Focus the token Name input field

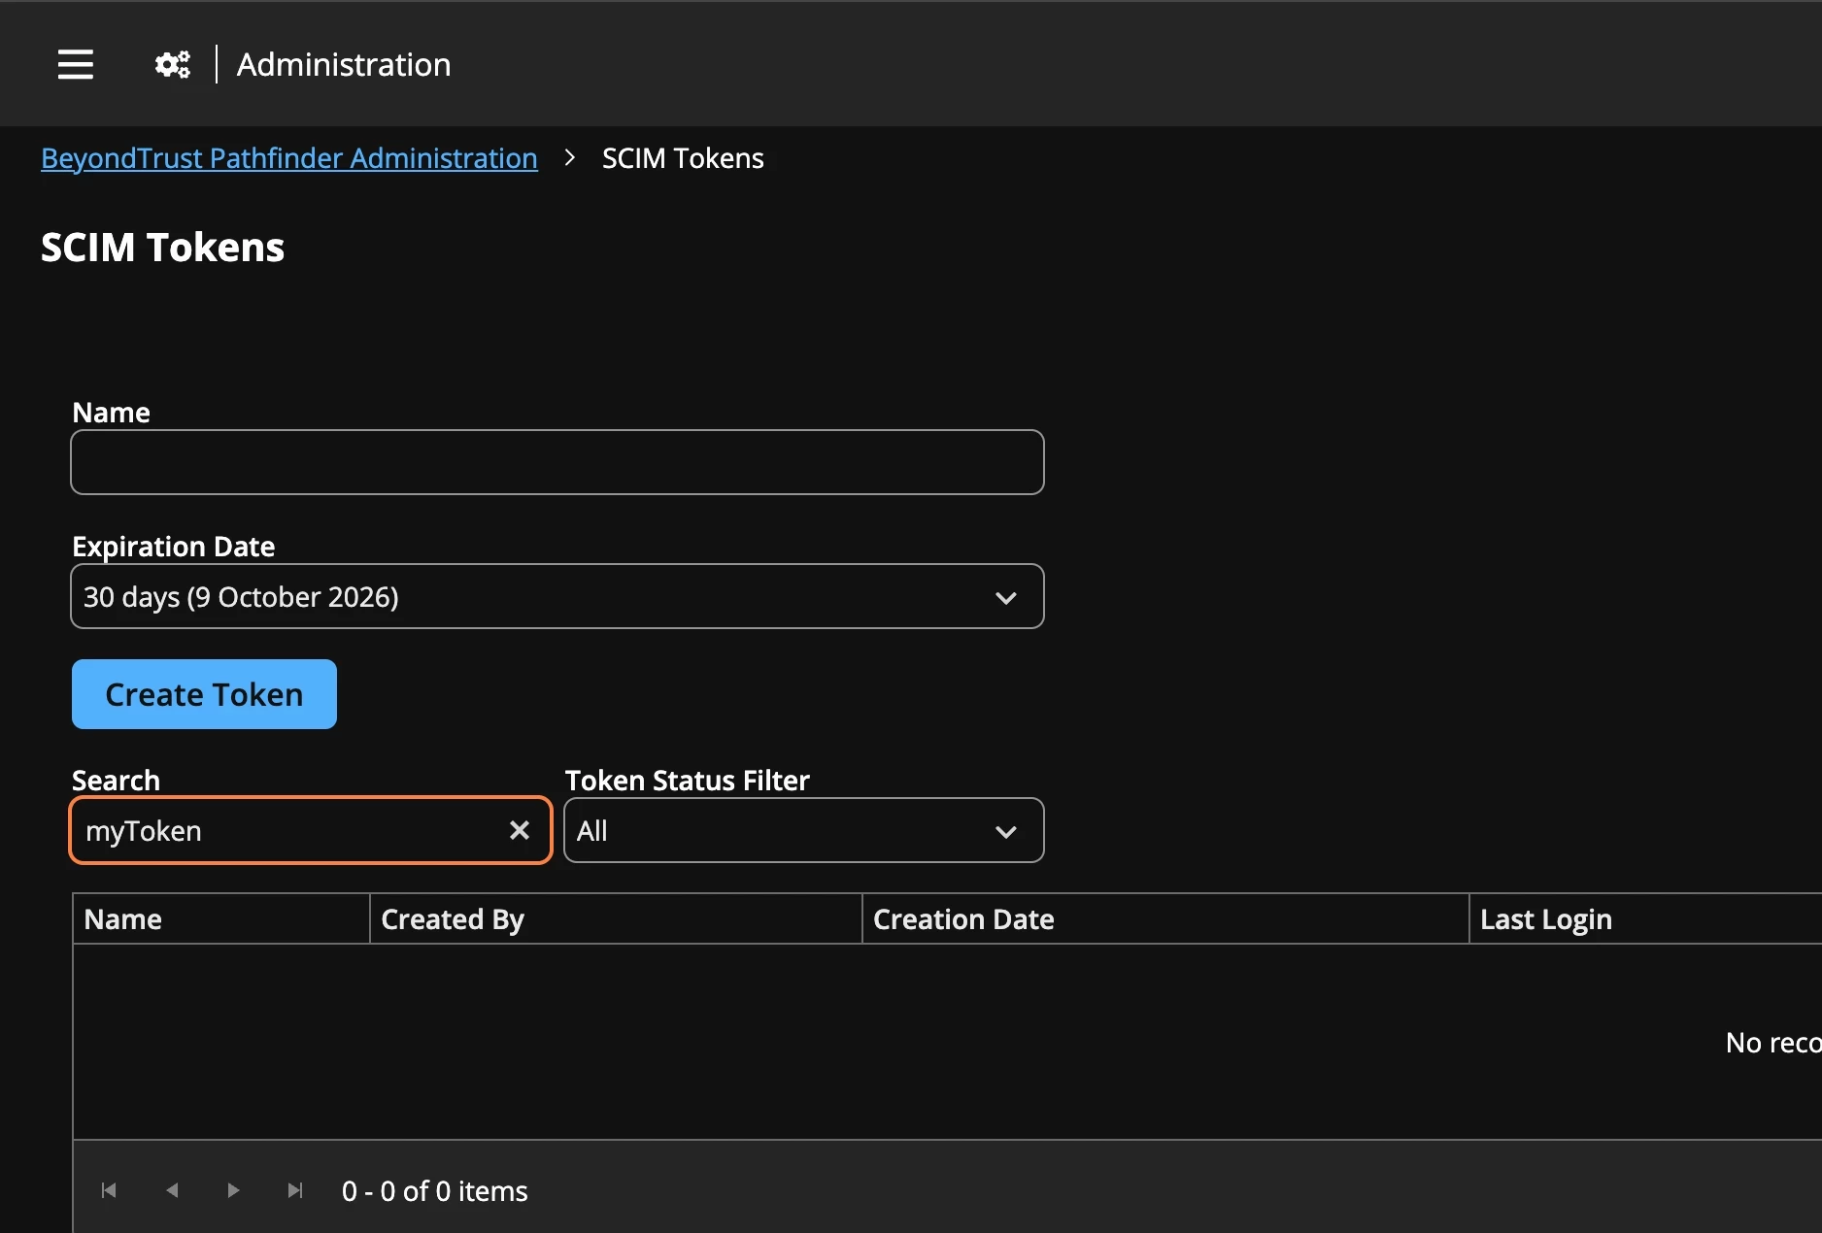557,462
